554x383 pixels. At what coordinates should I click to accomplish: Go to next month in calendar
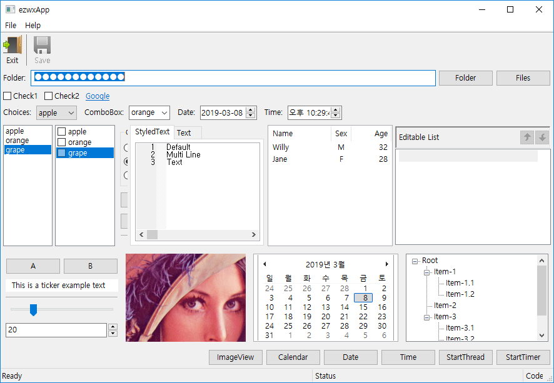387,264
